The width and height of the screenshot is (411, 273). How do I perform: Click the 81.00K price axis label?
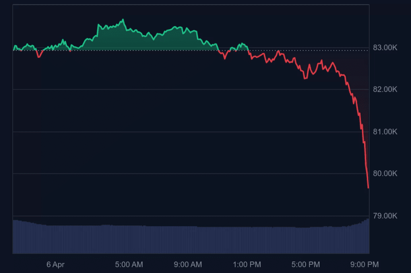point(385,131)
